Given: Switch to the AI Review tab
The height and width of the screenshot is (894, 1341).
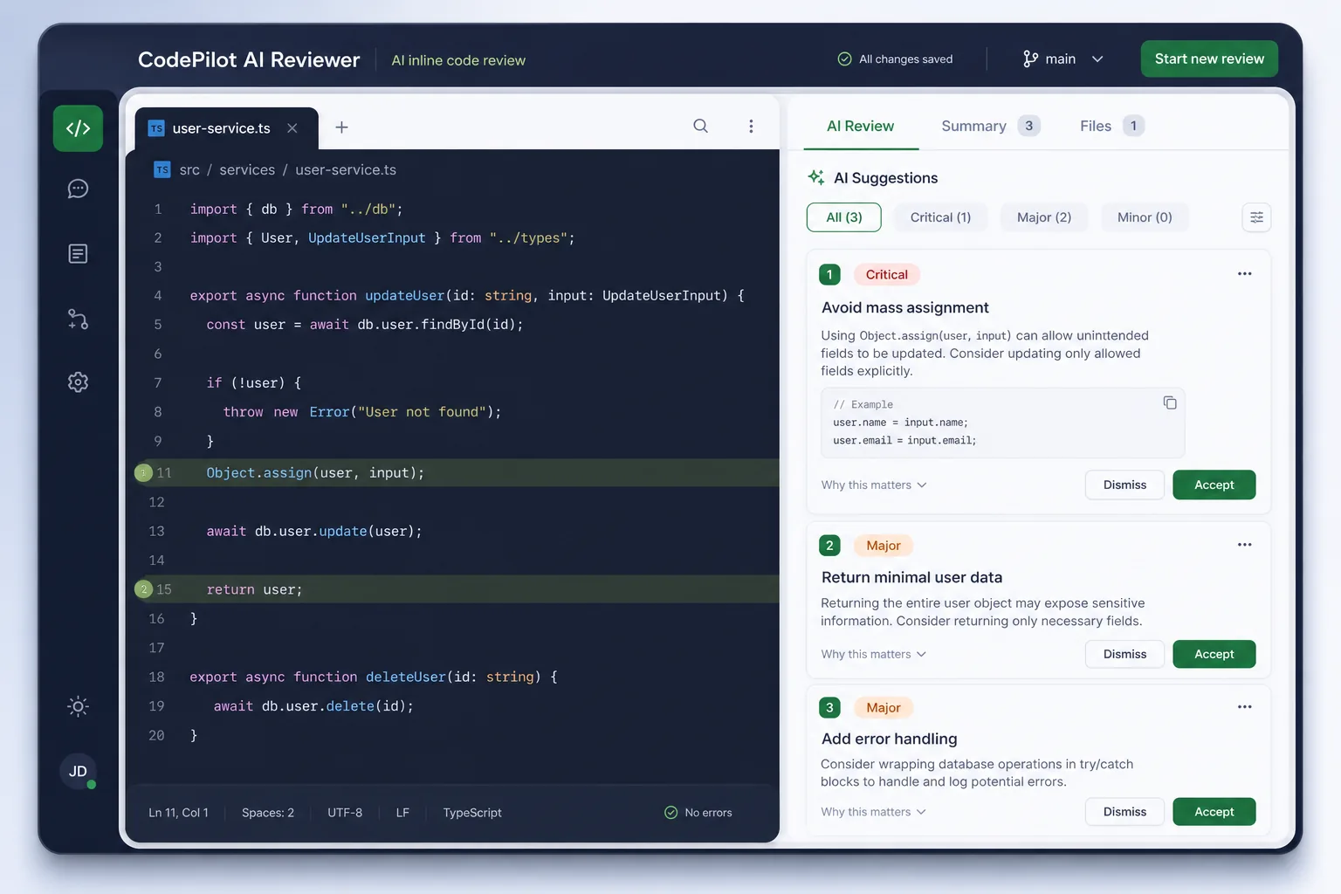Looking at the screenshot, I should pyautogui.click(x=860, y=126).
